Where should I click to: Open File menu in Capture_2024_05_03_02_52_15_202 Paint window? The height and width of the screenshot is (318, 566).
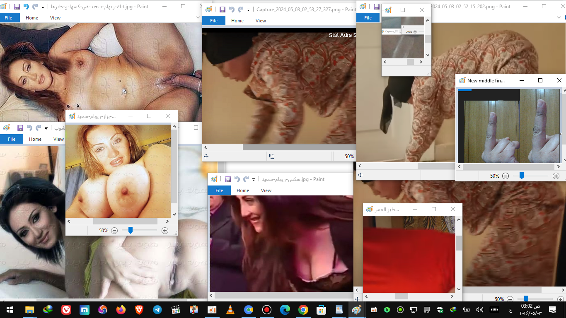coord(368,18)
